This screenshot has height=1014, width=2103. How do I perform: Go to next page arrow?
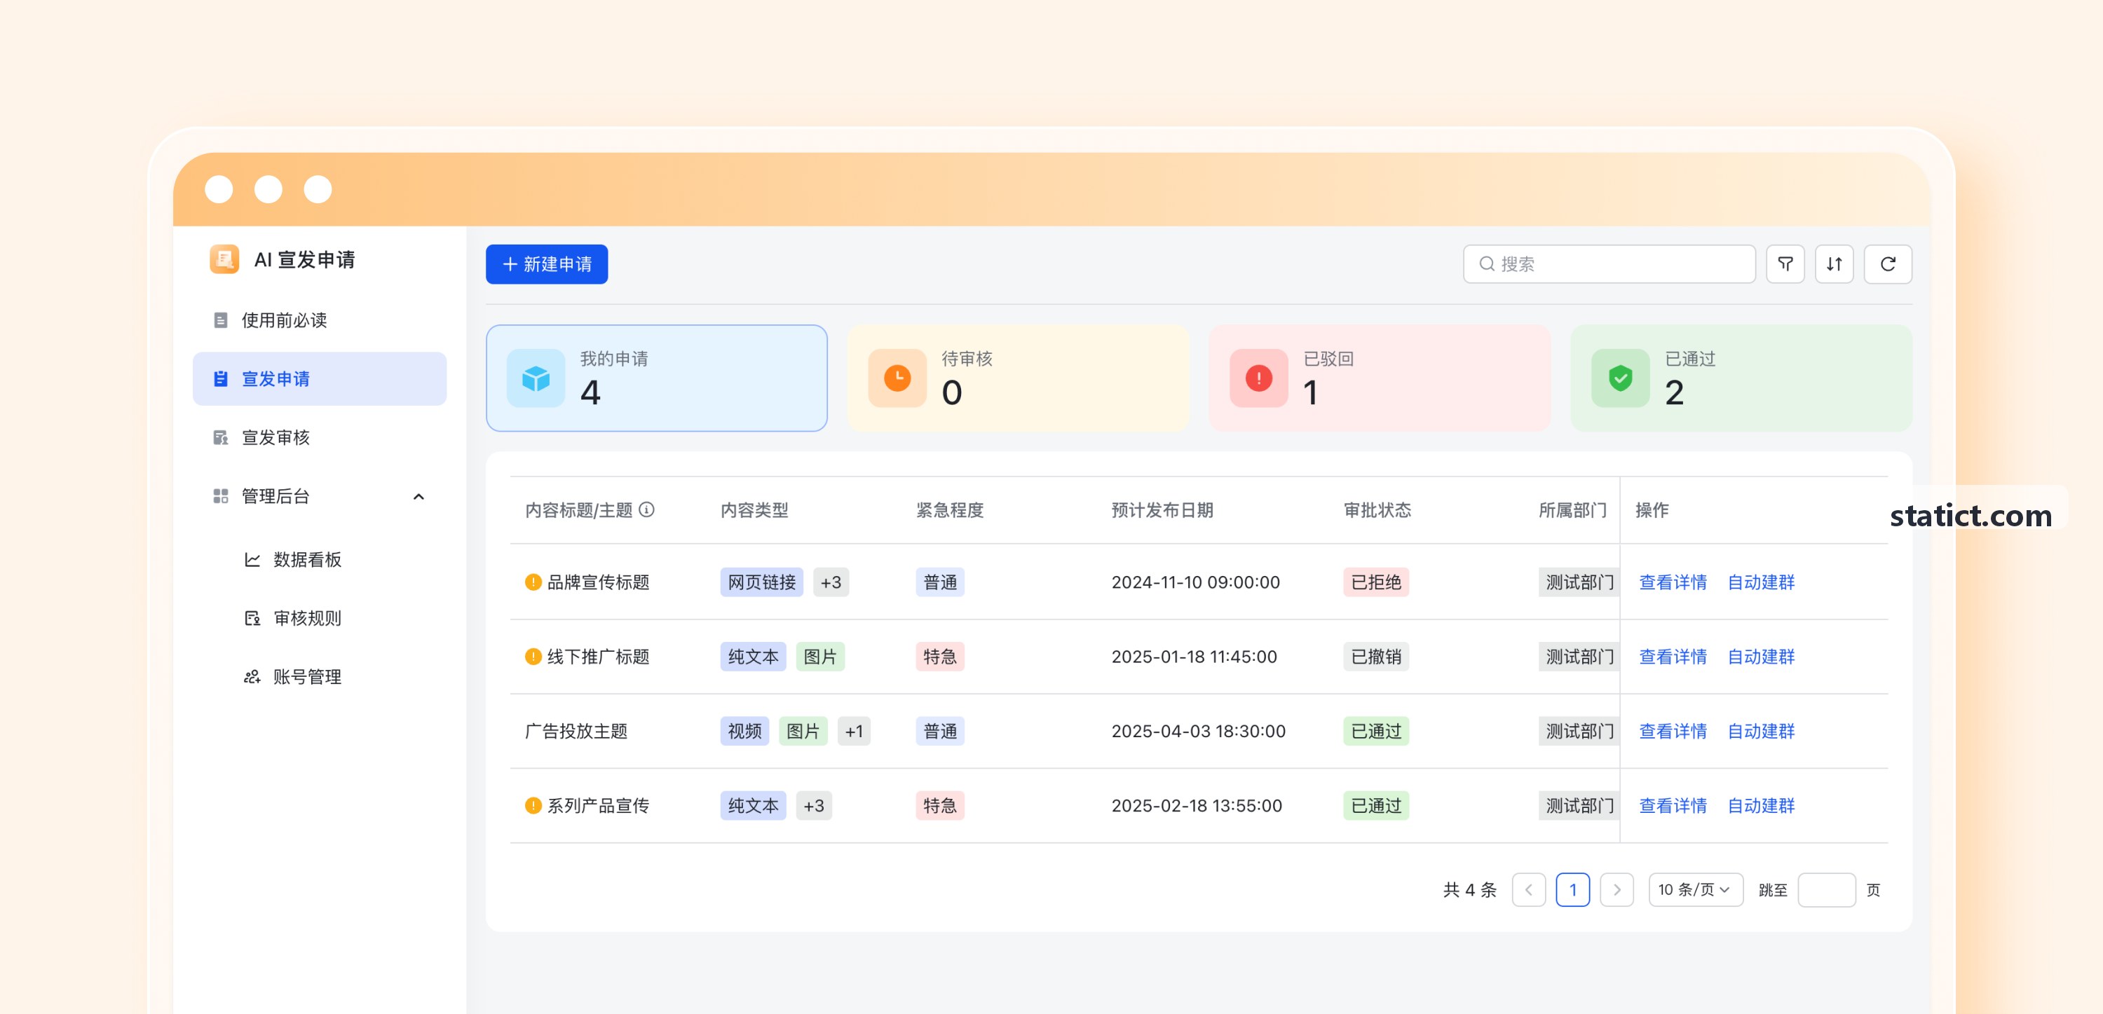(x=1617, y=890)
